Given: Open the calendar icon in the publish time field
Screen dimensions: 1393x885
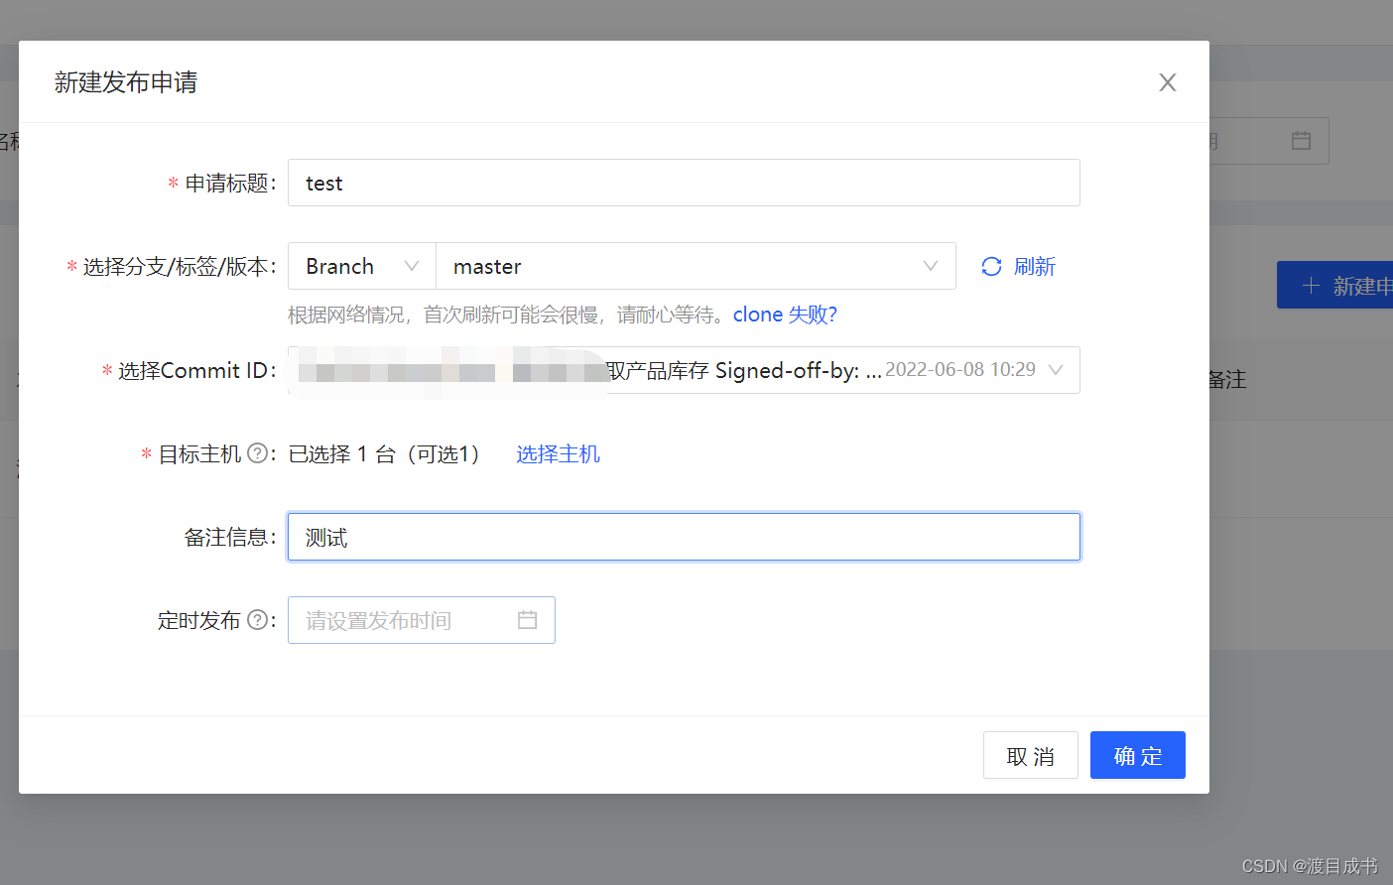Looking at the screenshot, I should (x=527, y=620).
